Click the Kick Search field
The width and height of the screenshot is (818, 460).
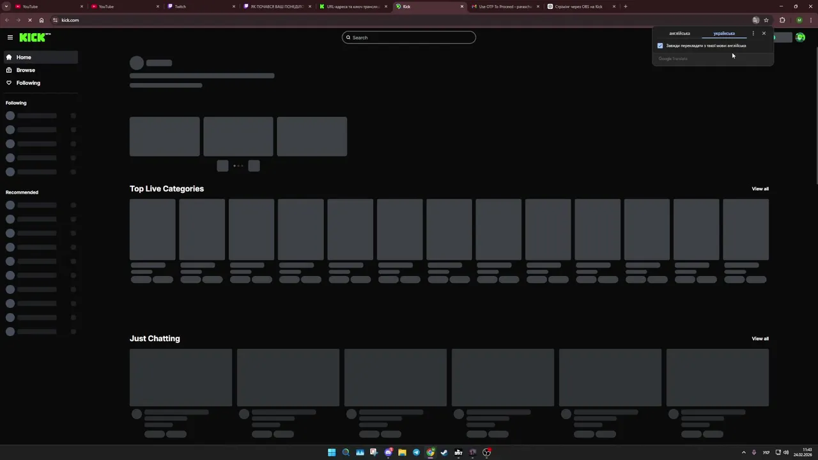point(409,38)
